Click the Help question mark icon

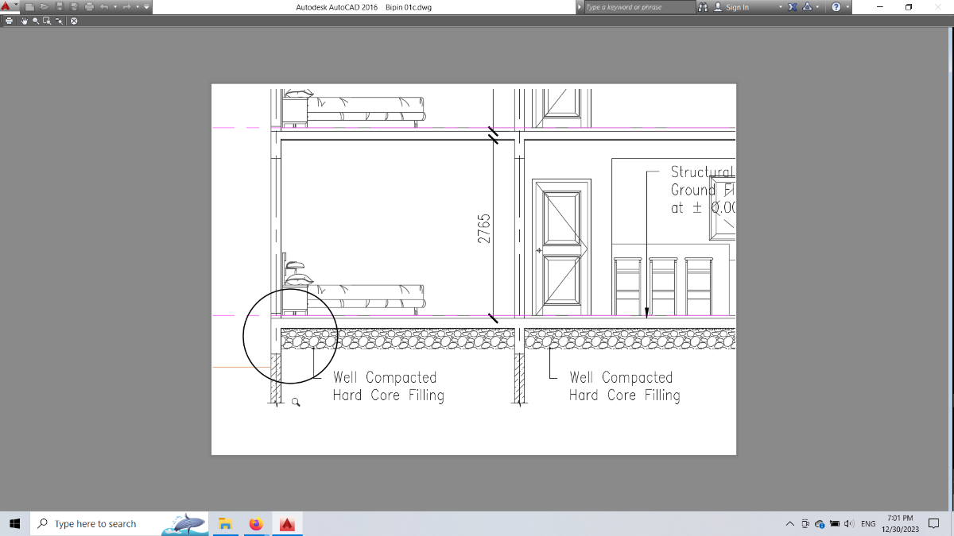[836, 7]
